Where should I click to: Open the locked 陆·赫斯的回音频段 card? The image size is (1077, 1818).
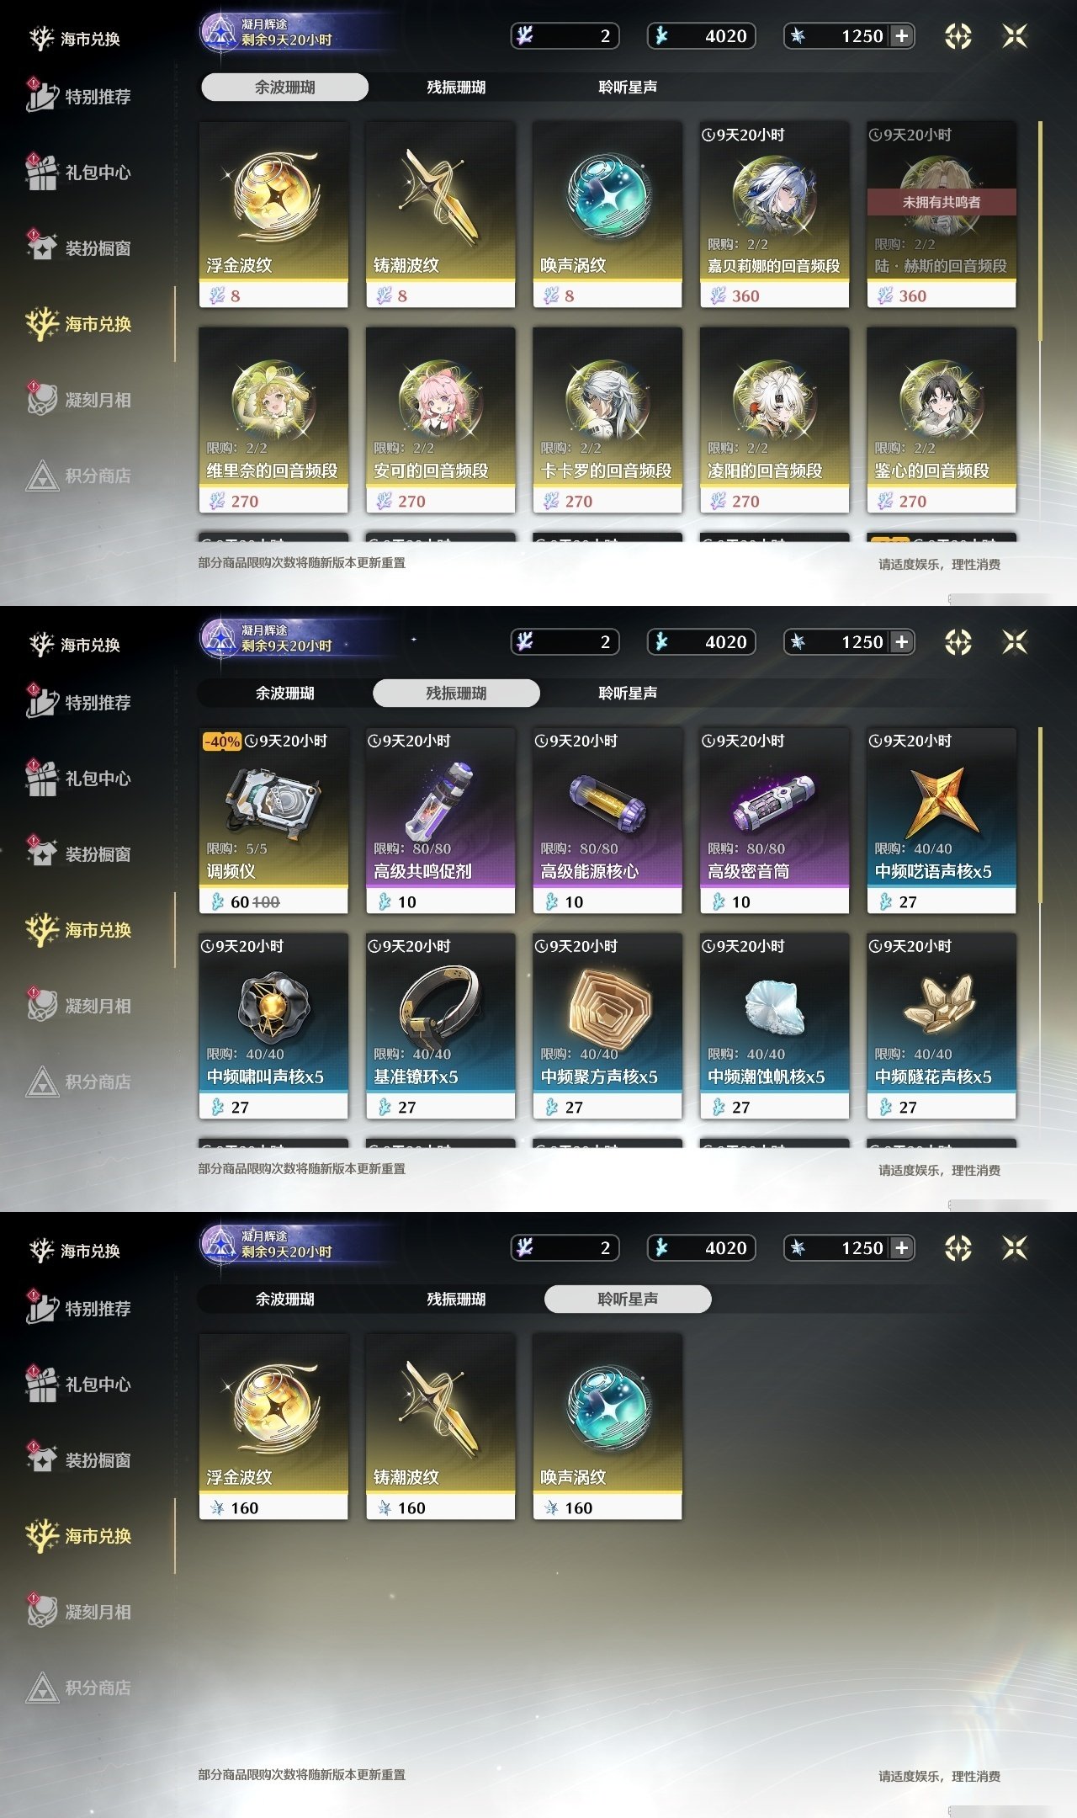pyautogui.click(x=942, y=215)
